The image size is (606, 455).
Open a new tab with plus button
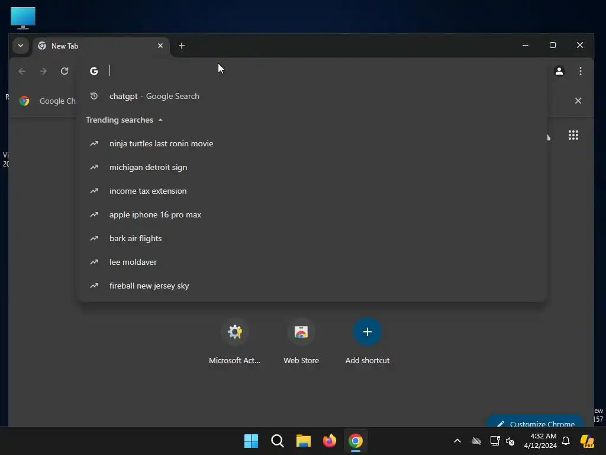click(181, 46)
